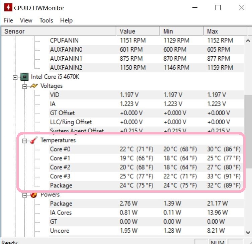
Task: Select the GT power row
Action: tap(146, 222)
